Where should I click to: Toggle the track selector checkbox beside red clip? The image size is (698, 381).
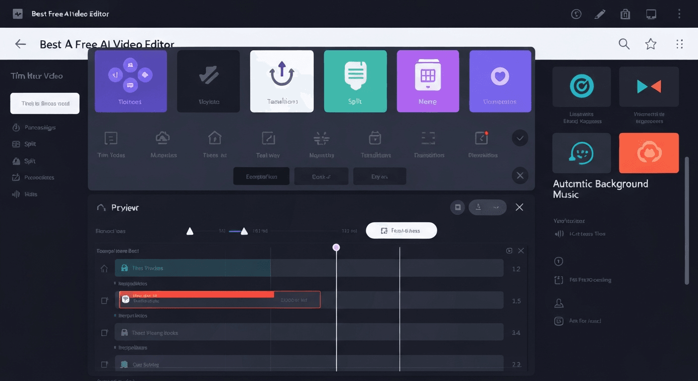[x=105, y=300]
